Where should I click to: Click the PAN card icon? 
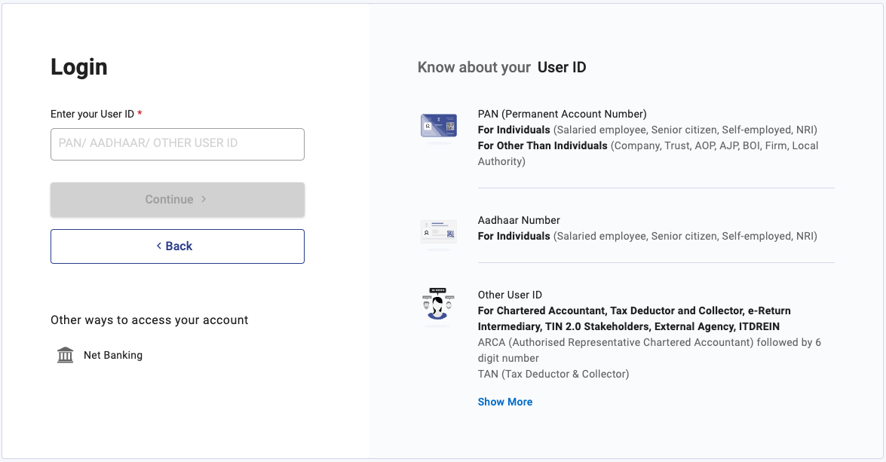[438, 125]
